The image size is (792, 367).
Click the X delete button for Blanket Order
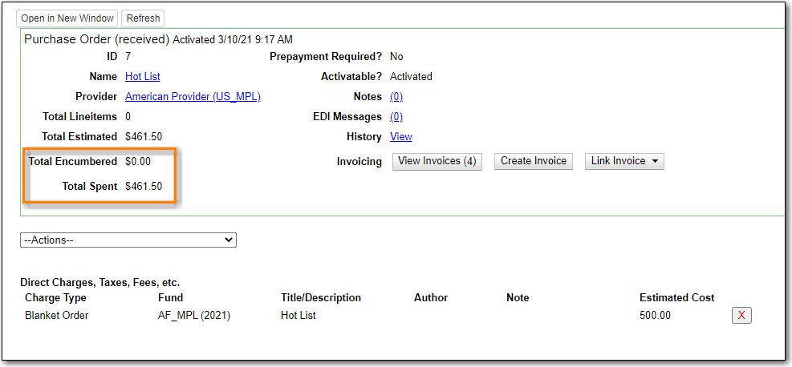(x=741, y=316)
